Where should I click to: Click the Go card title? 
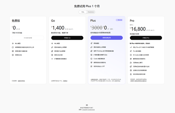pos(53,21)
